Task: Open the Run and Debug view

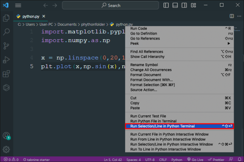Action: pyautogui.click(x=6, y=60)
